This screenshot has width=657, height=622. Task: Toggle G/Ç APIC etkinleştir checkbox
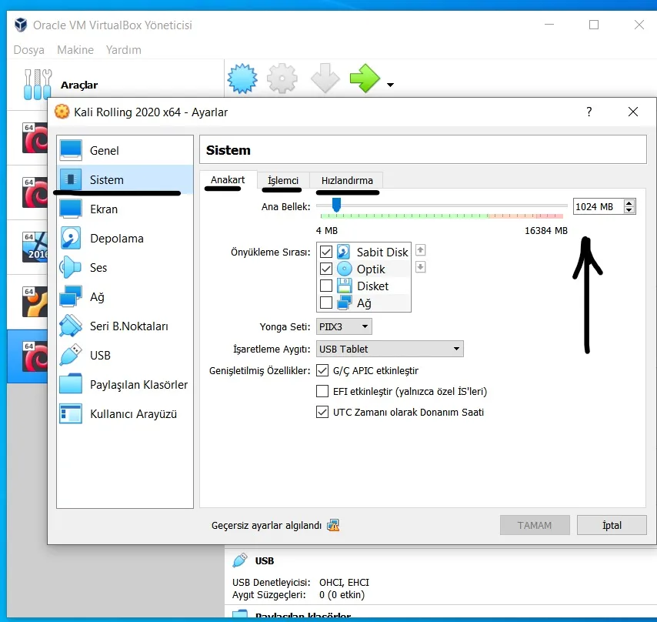click(322, 370)
